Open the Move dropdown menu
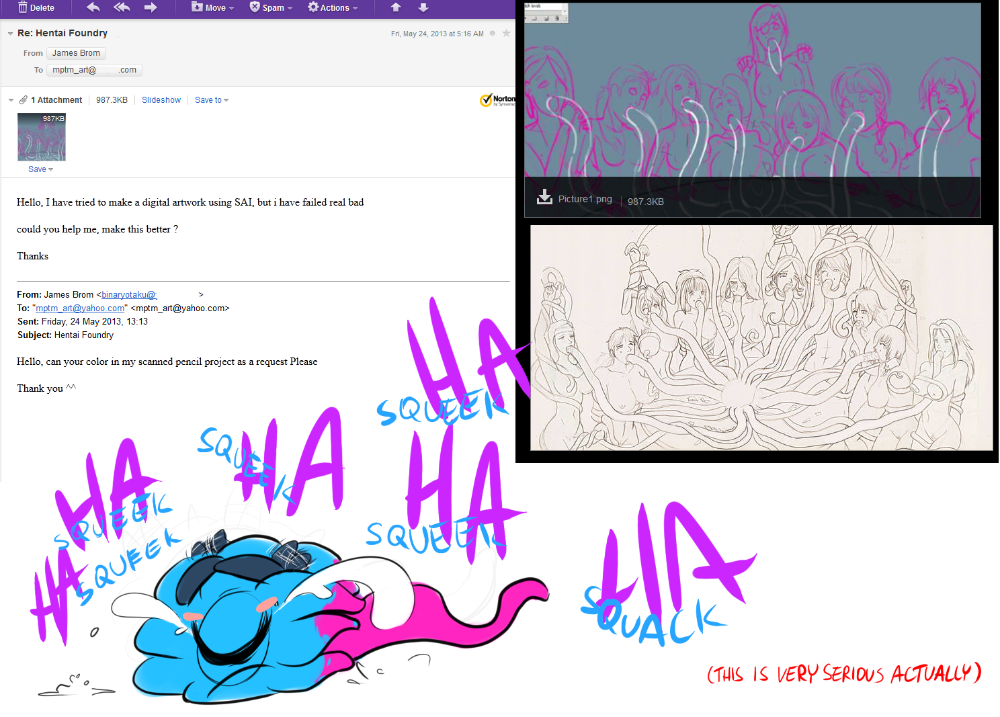Screen dimensions: 1000x717 coord(213,8)
